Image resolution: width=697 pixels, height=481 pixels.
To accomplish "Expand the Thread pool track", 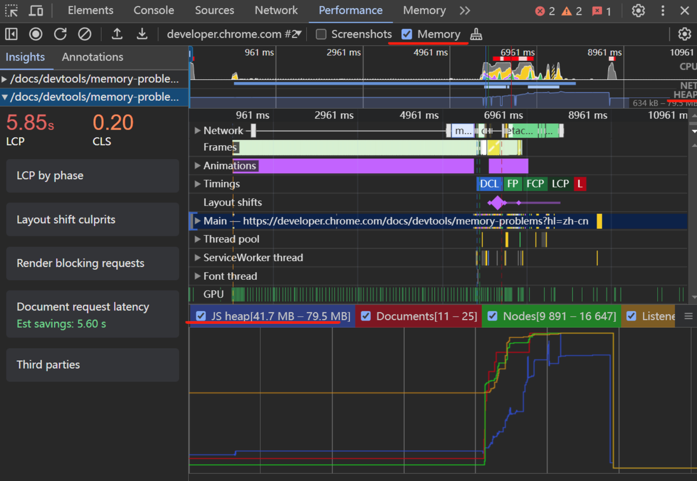I will click(x=197, y=239).
